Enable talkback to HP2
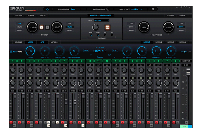The height and width of the screenshot is (134, 201). tap(112, 35)
